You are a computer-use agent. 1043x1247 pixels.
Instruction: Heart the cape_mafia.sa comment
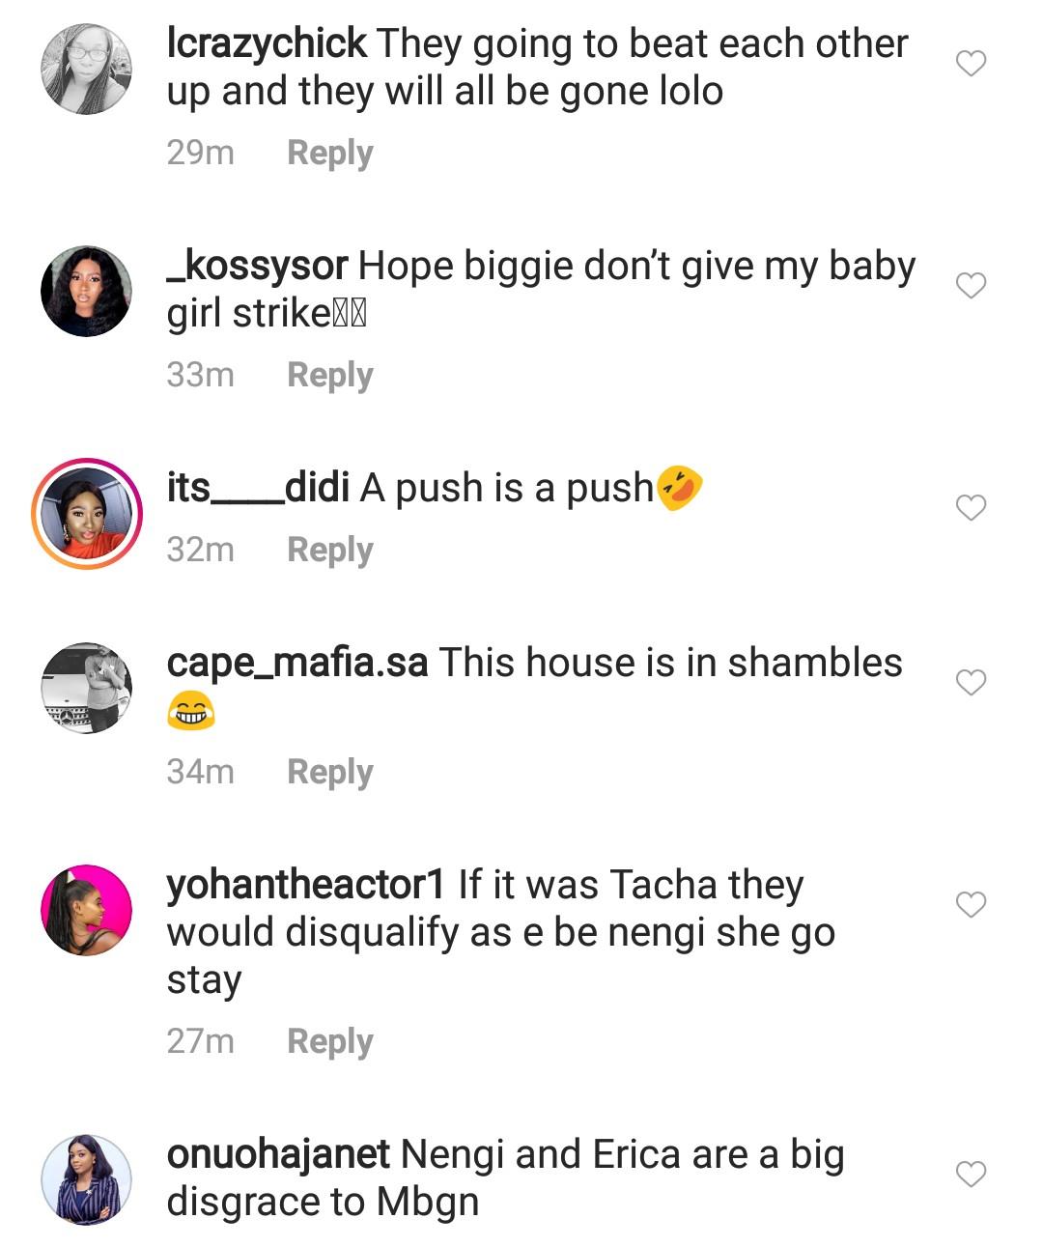click(971, 682)
